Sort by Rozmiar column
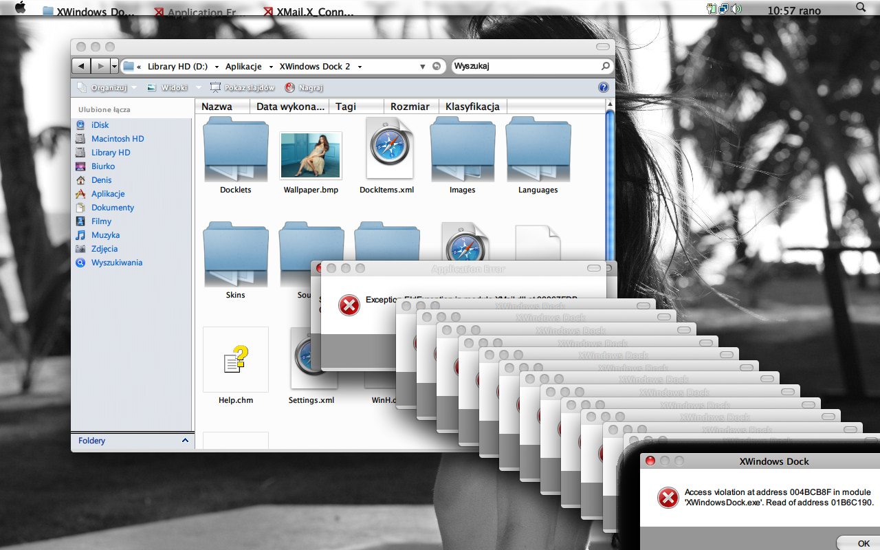 tap(410, 107)
